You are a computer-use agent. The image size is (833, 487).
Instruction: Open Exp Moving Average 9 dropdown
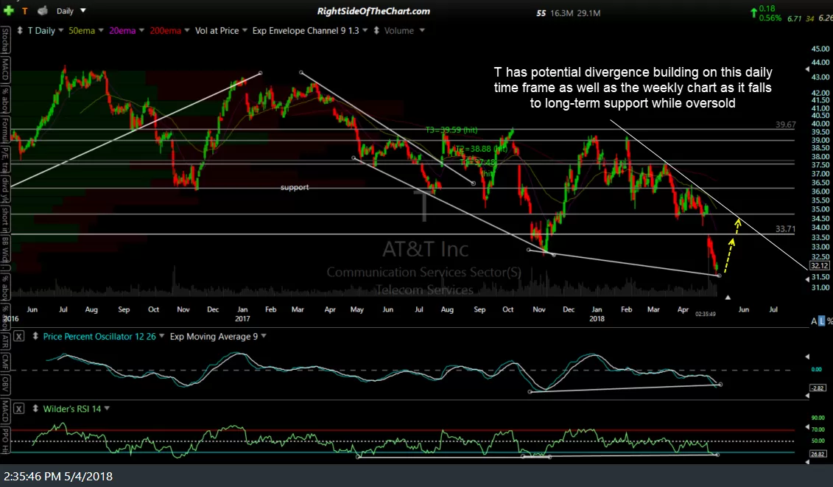[x=264, y=336]
